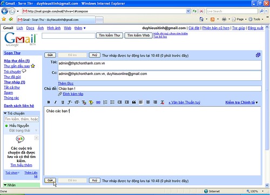Open Thư gắn dấu sao starred mail
This screenshot has height=195, width=270.
click(17, 66)
